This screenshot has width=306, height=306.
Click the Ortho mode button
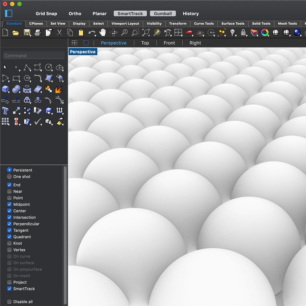pos(75,14)
